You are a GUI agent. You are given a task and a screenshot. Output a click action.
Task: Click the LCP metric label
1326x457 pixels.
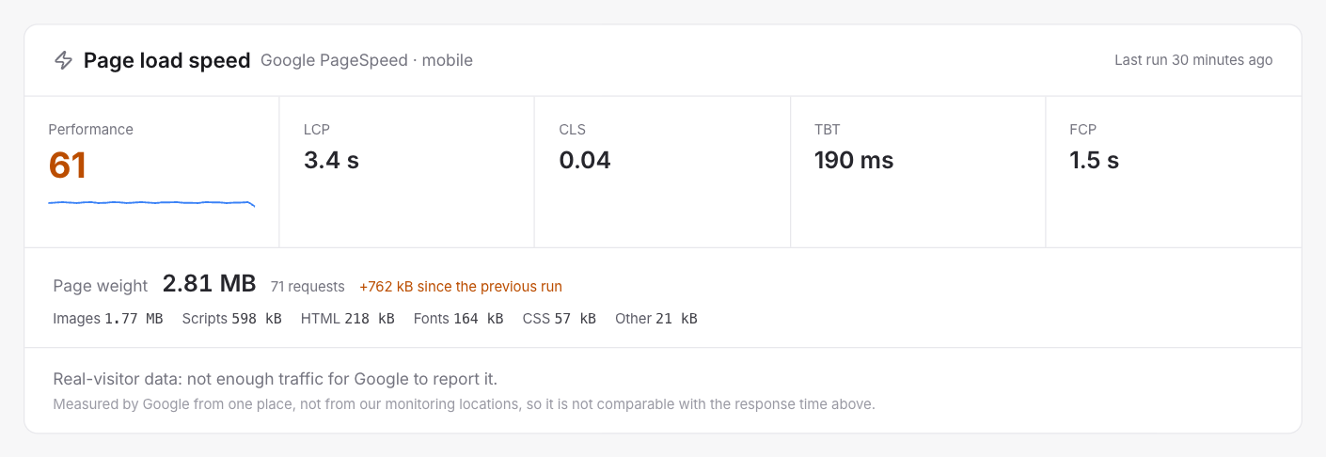(317, 130)
